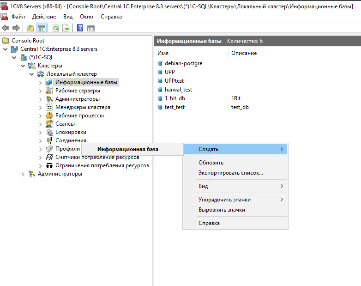Click the harwal_test database icon
The height and width of the screenshot is (286, 361).
pos(160,90)
